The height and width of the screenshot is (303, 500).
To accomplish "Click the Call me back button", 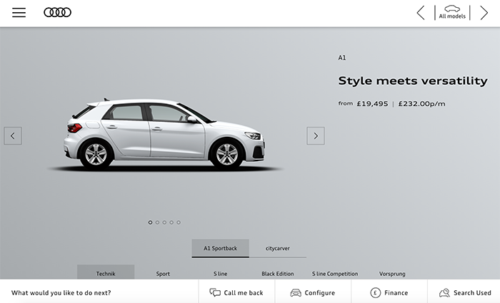I will coord(236,292).
